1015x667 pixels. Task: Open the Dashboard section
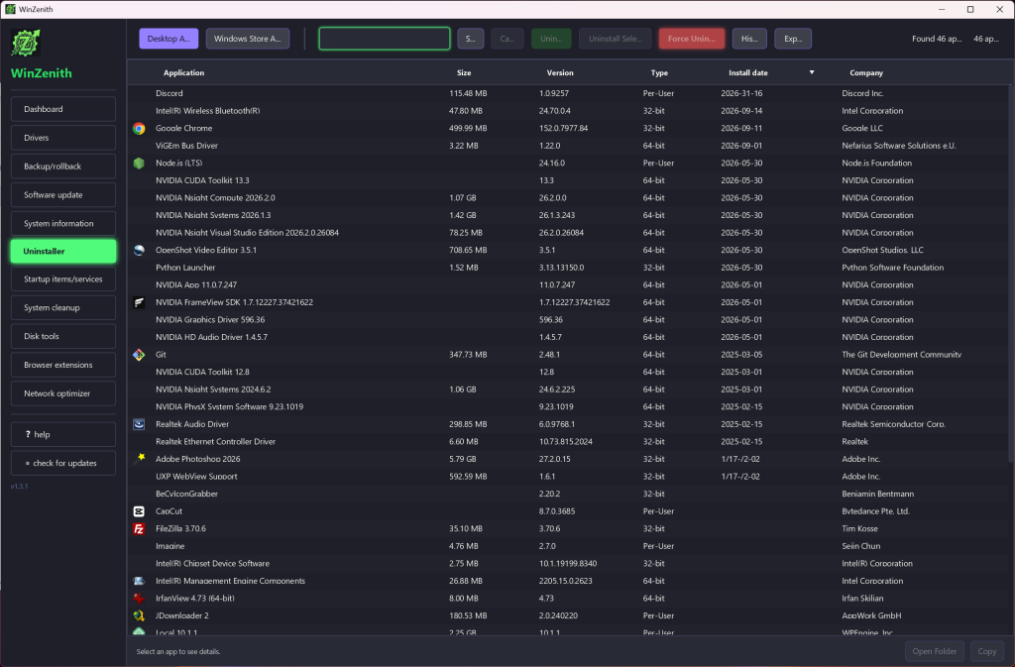pos(63,109)
